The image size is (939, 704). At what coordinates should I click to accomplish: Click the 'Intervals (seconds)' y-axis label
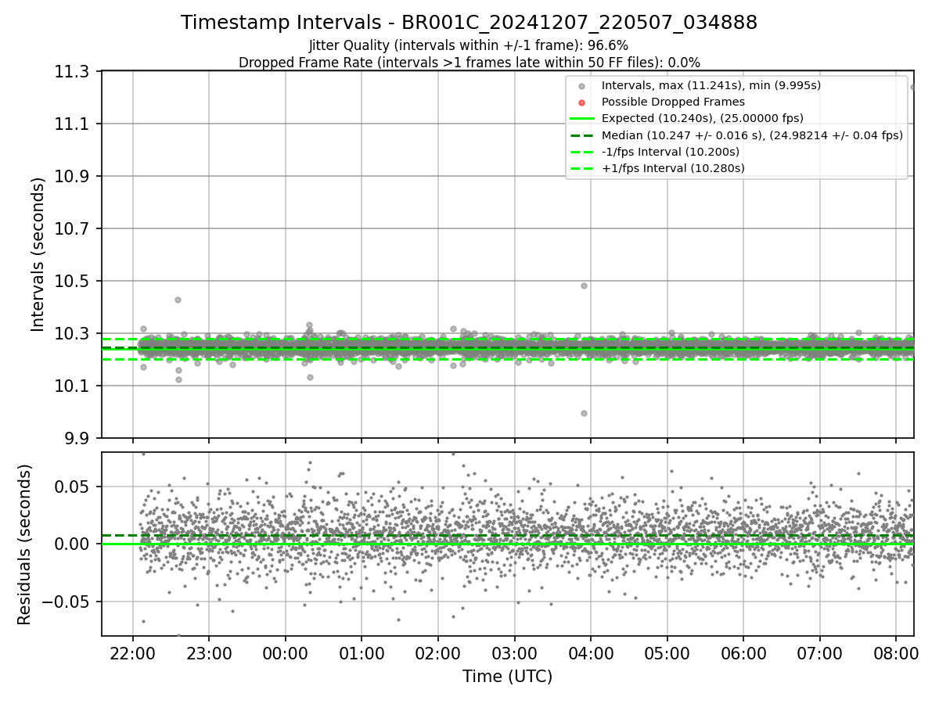coord(38,254)
